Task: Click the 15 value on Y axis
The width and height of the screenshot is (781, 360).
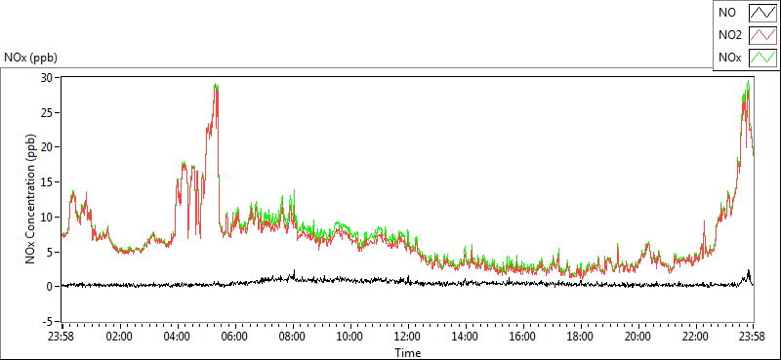Action: (x=48, y=182)
